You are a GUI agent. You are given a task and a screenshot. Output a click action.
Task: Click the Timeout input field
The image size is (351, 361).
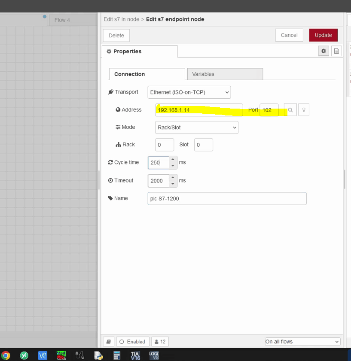(159, 181)
